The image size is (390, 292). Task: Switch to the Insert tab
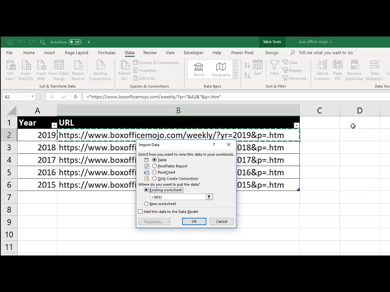pyautogui.click(x=49, y=53)
